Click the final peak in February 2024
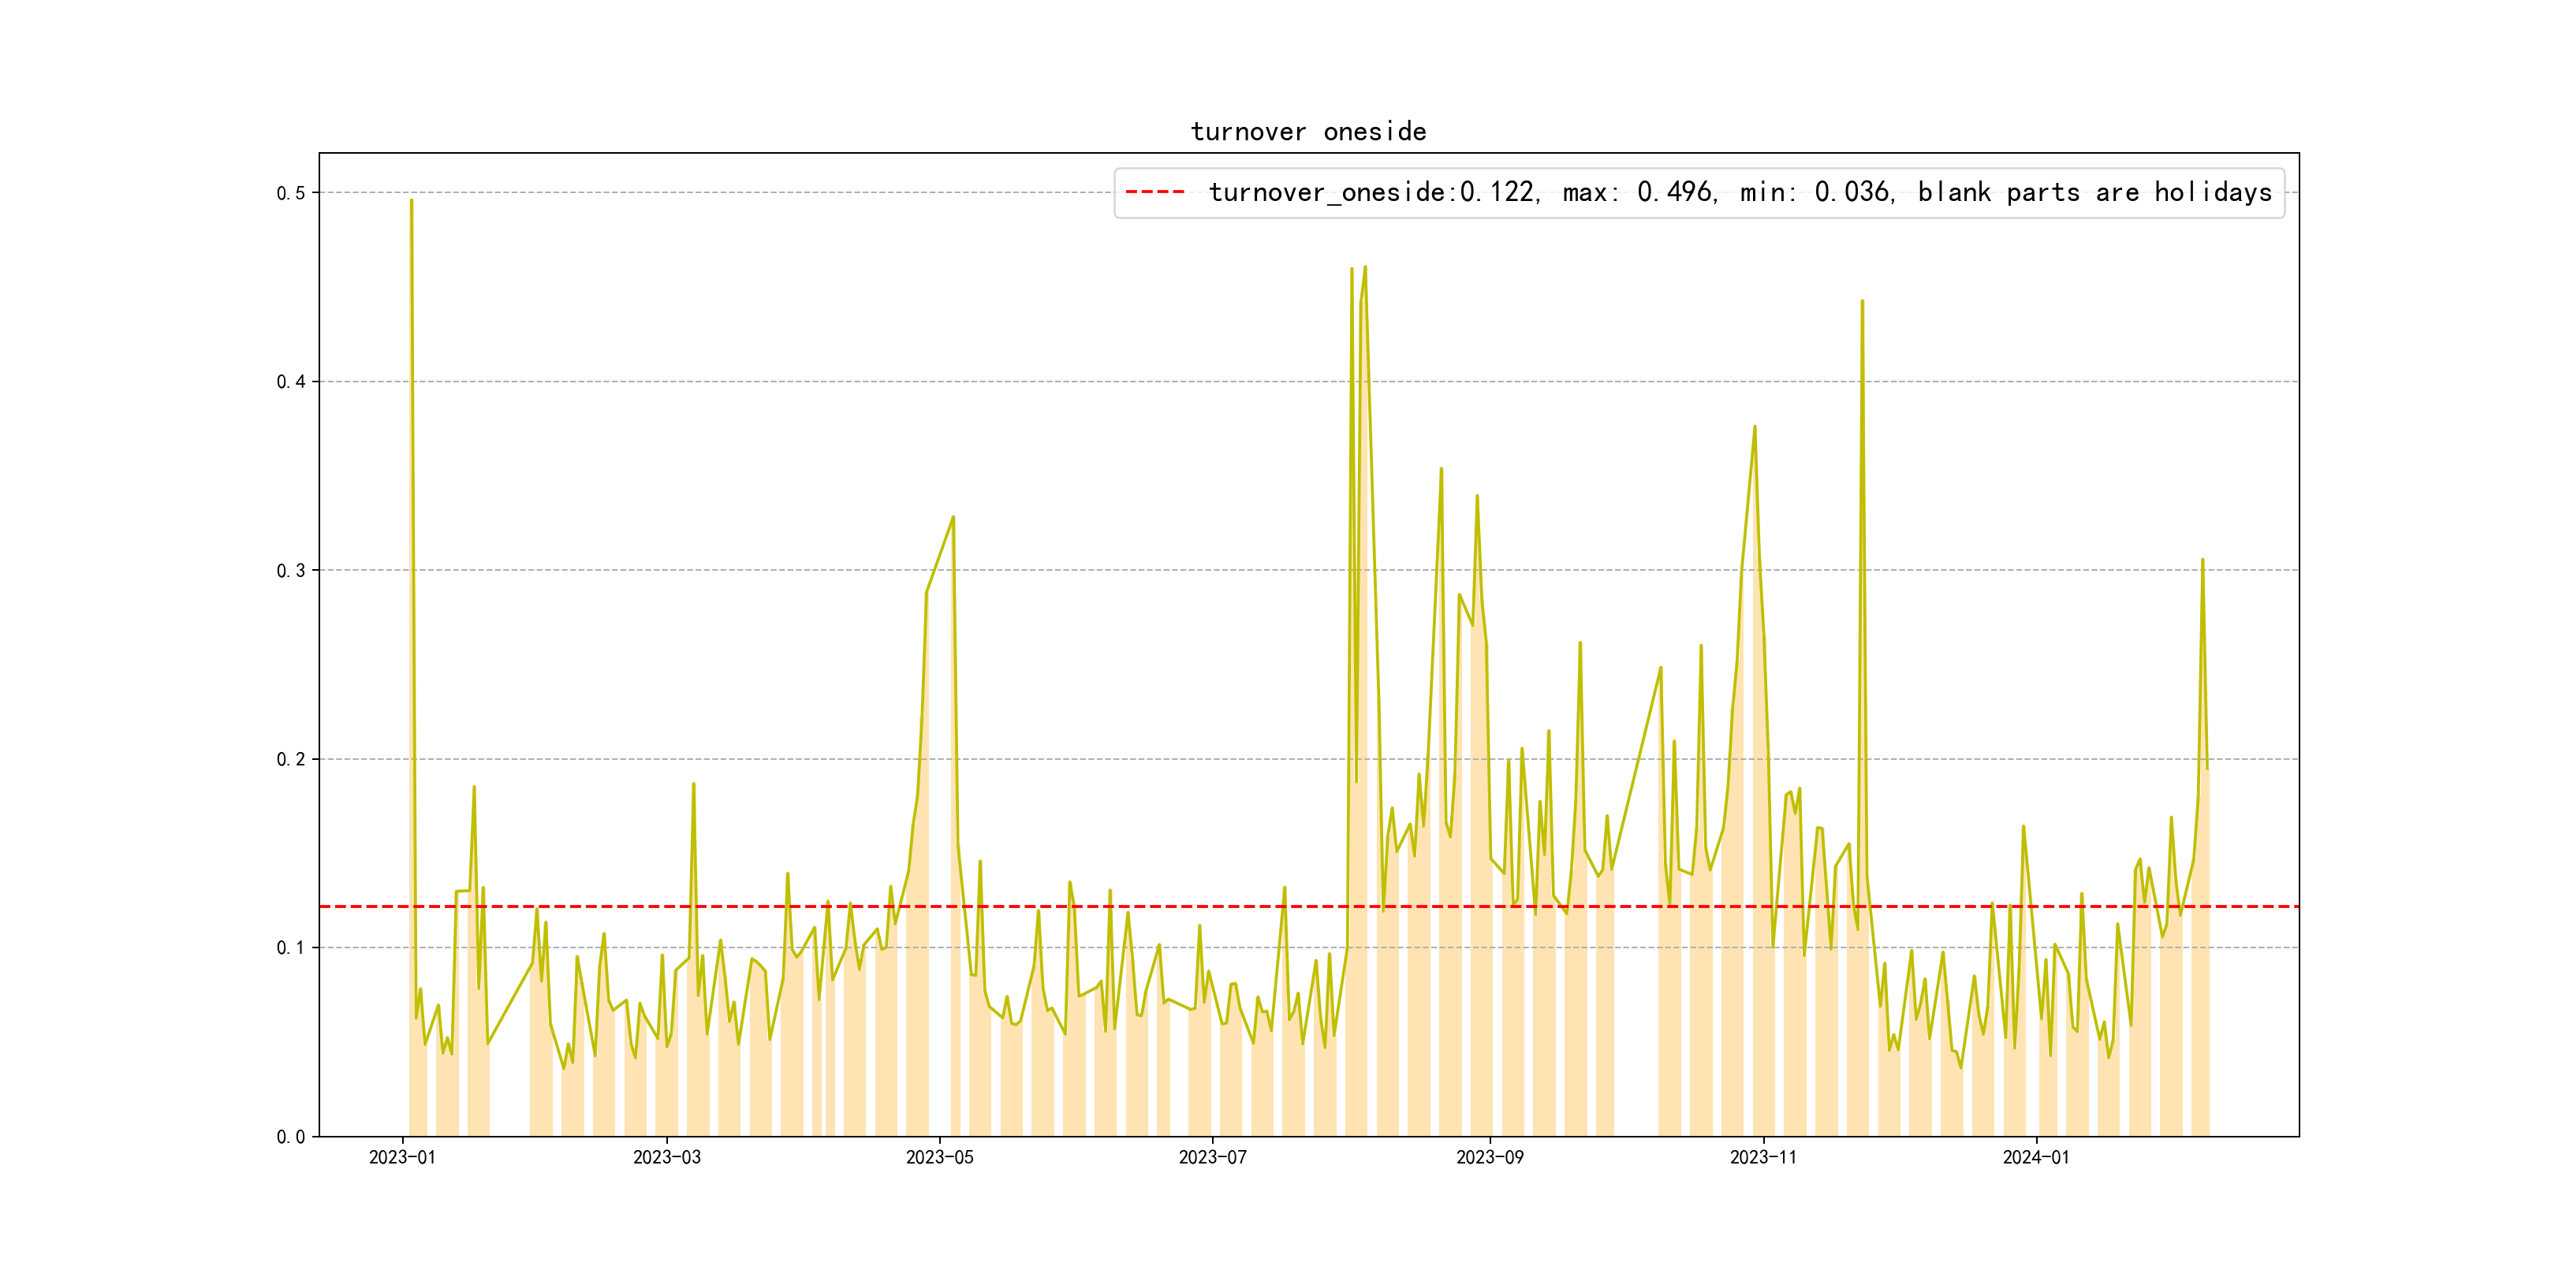 [2202, 560]
